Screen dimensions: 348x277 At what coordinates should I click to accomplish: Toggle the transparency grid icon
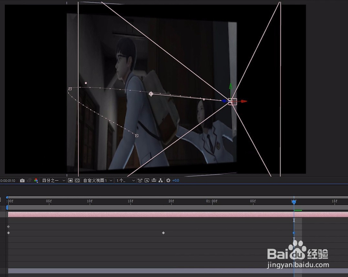click(x=77, y=181)
